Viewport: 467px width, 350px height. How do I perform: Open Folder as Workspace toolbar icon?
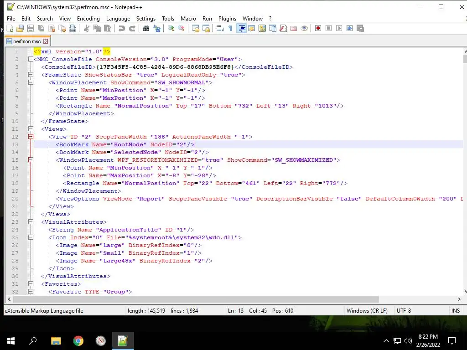coord(294,28)
